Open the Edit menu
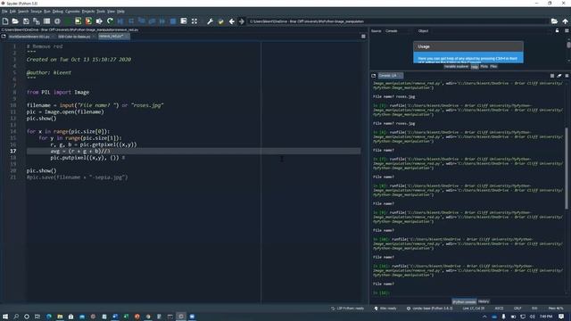The height and width of the screenshot is (321, 571). [12, 12]
